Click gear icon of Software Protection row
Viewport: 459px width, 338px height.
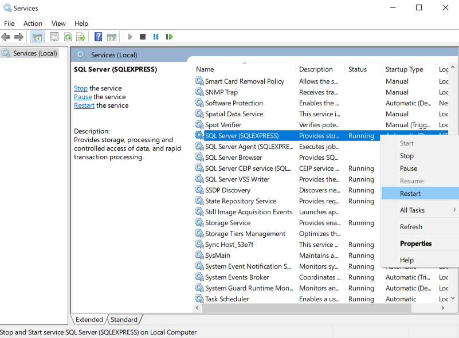[199, 103]
